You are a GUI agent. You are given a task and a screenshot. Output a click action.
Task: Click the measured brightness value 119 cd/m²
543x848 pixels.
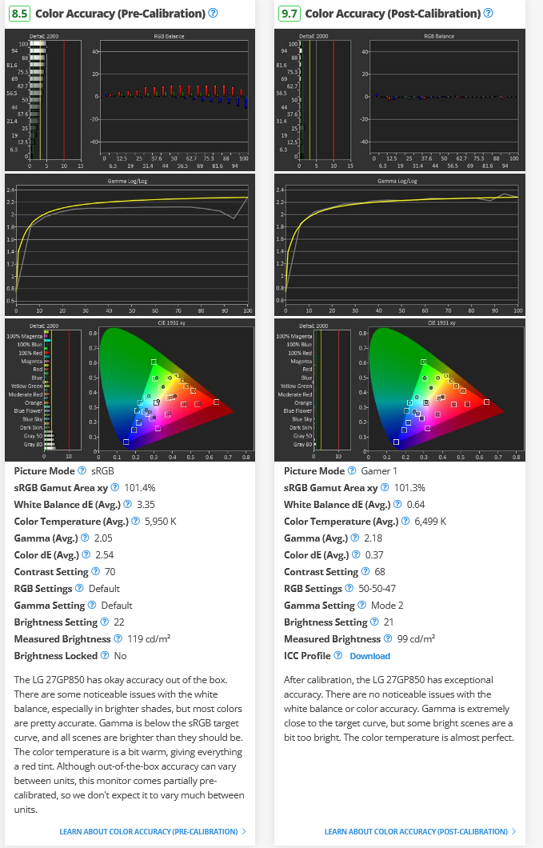149,638
